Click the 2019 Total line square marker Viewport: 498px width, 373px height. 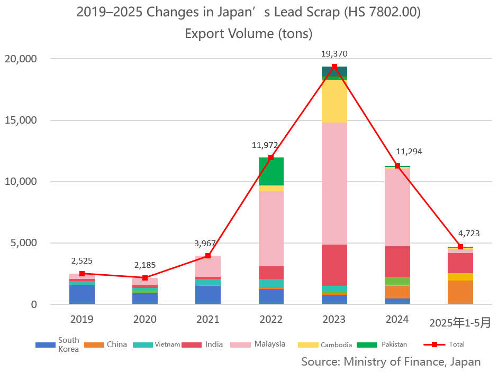[x=82, y=273]
